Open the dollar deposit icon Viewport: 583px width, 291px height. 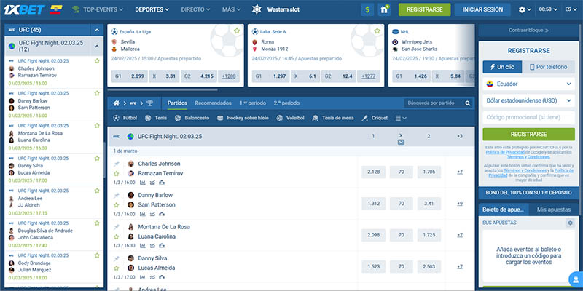pos(367,9)
